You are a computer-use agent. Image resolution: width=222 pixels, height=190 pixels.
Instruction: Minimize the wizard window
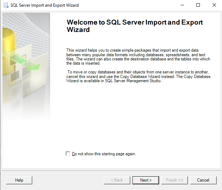click(182, 5)
